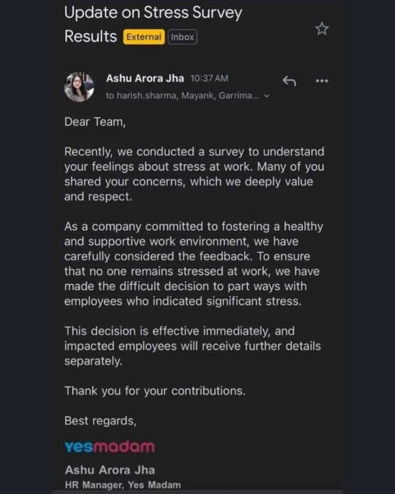
Task: Tap 'Thank you for your contributions.' line
Action: [155, 391]
